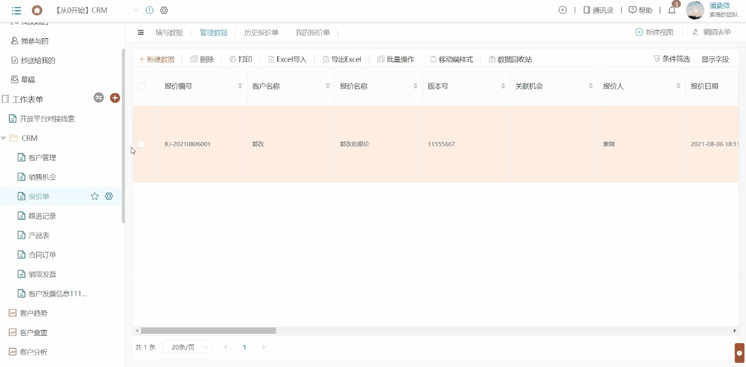Open the hamburger menu at top left
The image size is (746, 367).
pos(16,10)
